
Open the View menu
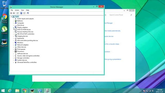click(x=22, y=10)
